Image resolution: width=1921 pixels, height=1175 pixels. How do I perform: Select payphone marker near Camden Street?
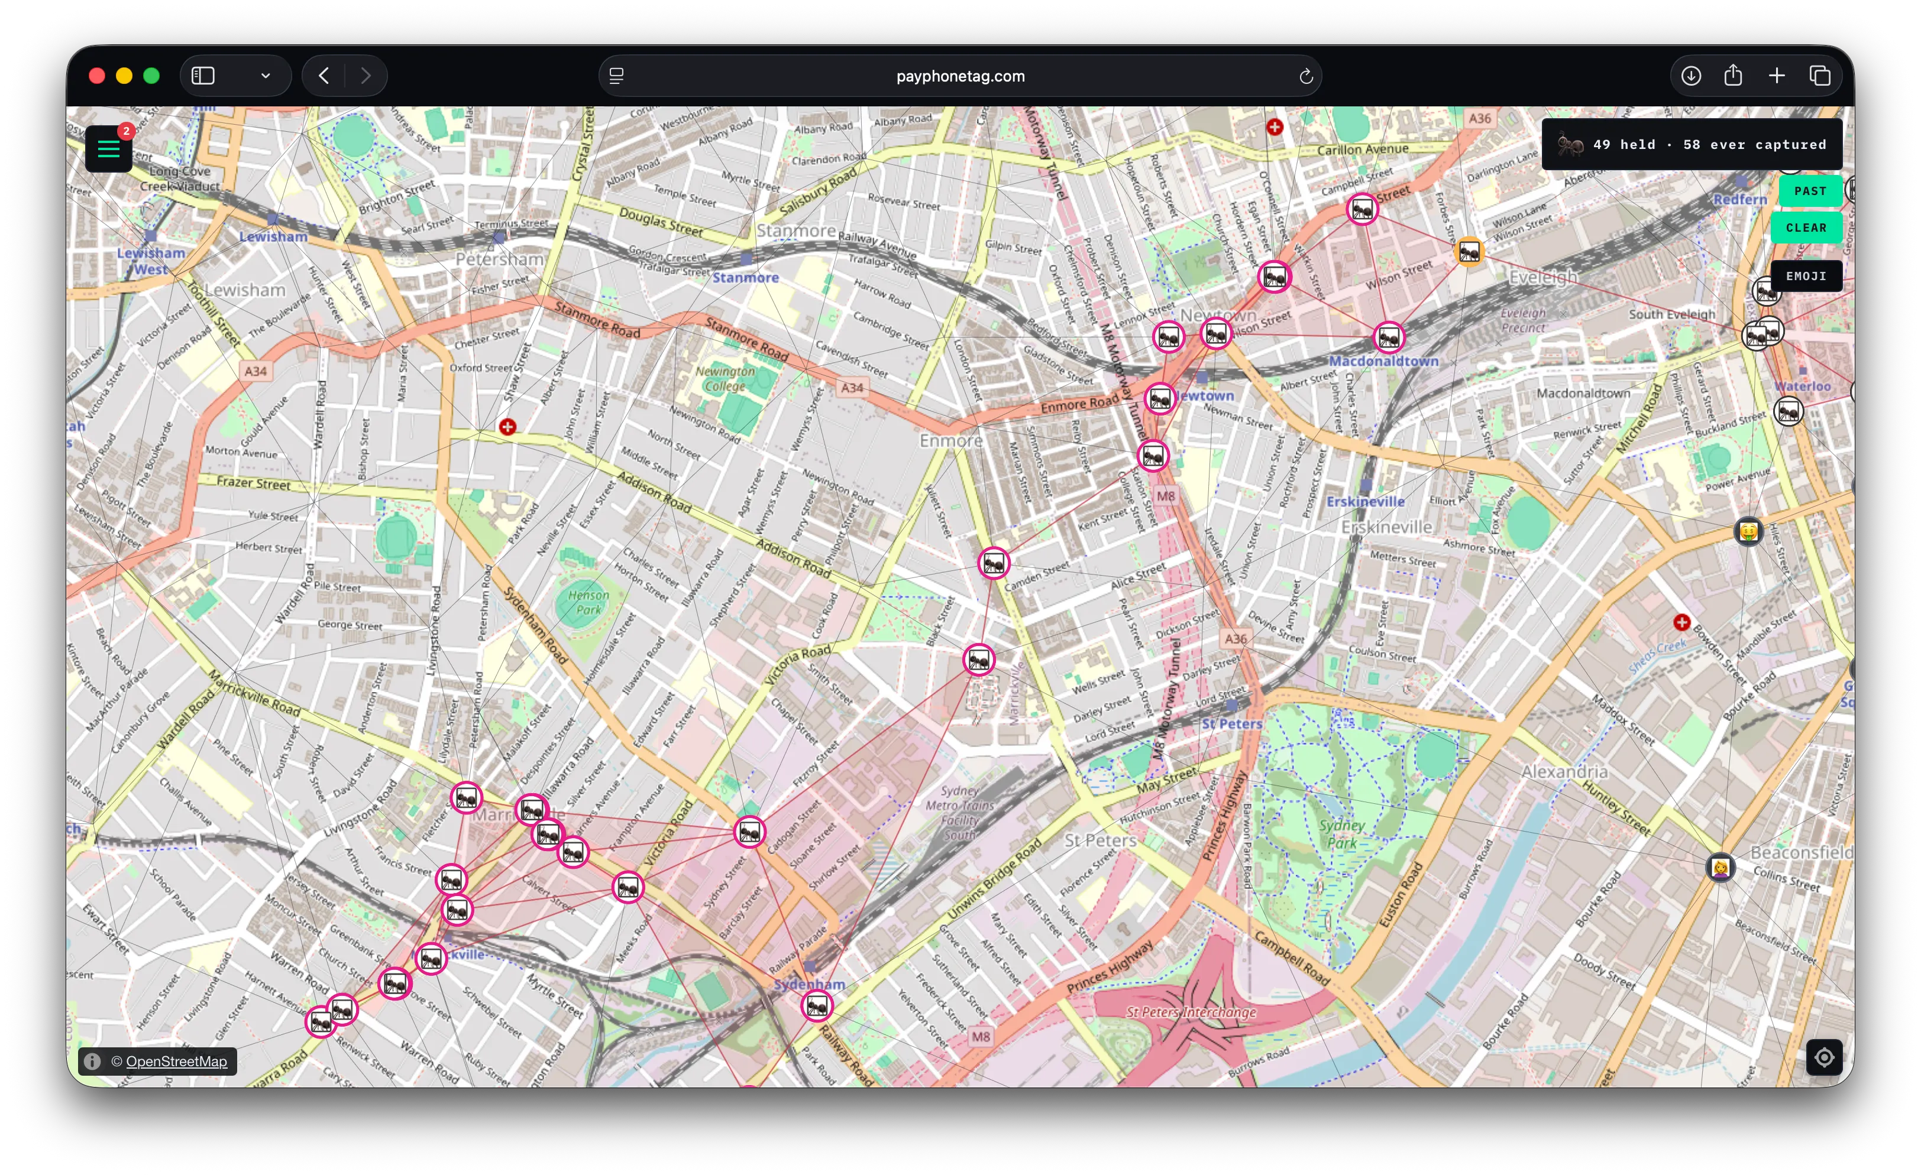tap(993, 563)
